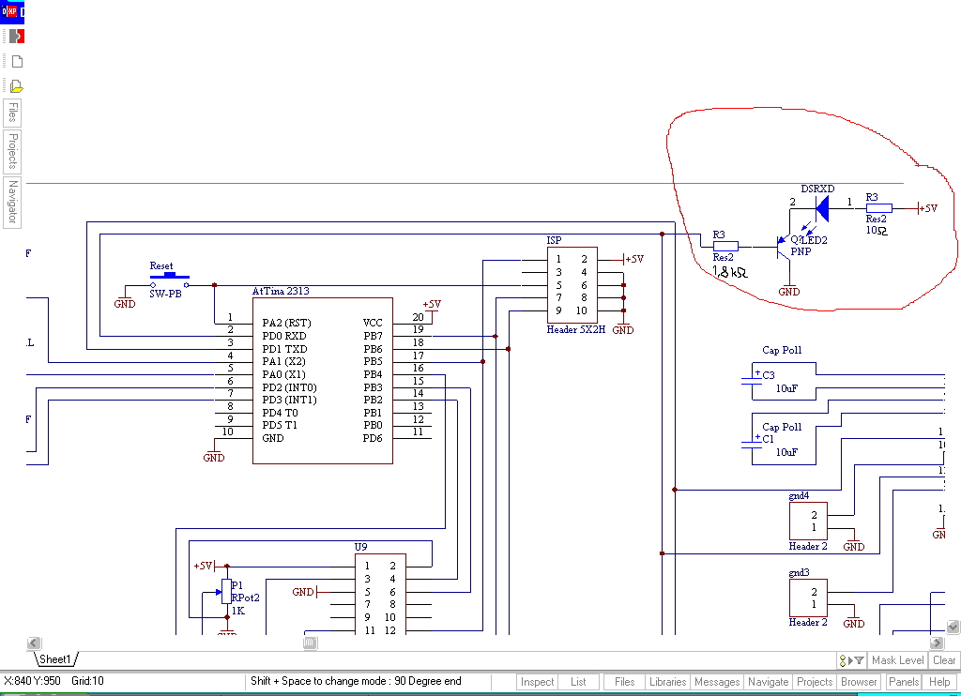Click the filter funnel icon near Mask Level
The height and width of the screenshot is (696, 961).
click(x=860, y=660)
